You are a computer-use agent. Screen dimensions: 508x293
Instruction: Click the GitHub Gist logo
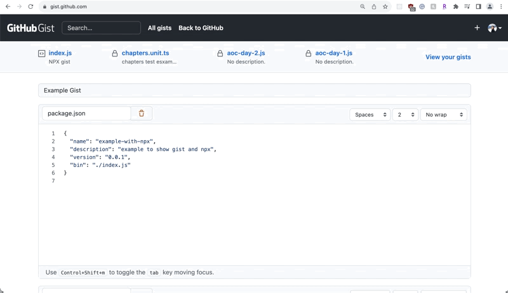click(x=30, y=28)
